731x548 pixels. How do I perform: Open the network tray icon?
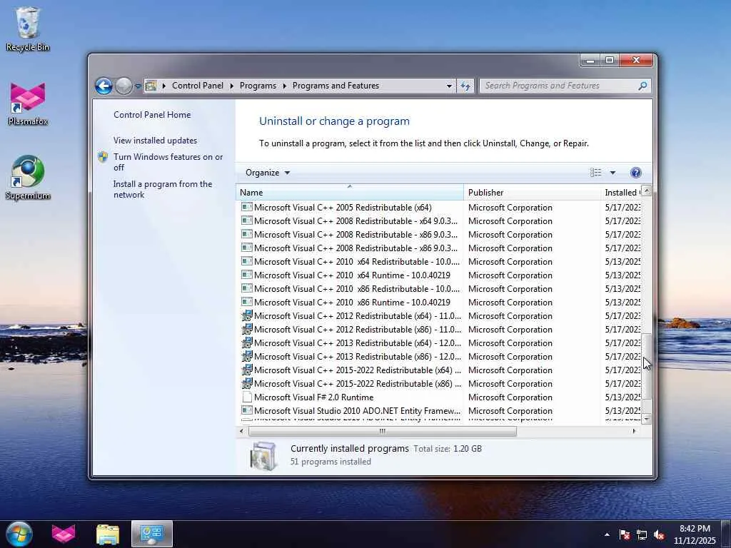pos(642,534)
